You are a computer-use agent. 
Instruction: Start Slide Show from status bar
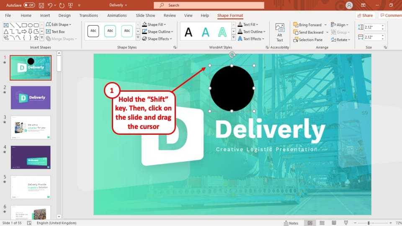(345, 223)
